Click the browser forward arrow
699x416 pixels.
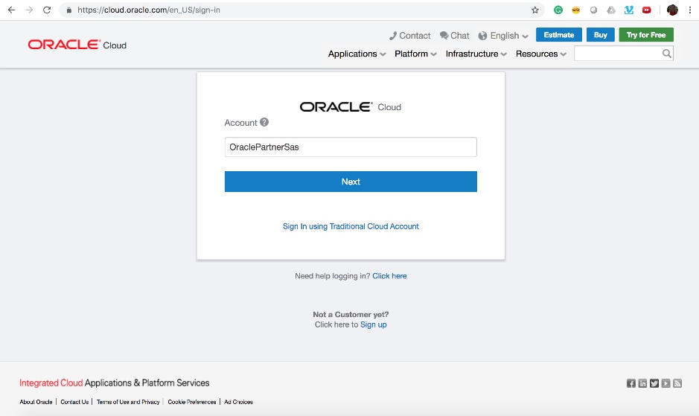[x=30, y=10]
